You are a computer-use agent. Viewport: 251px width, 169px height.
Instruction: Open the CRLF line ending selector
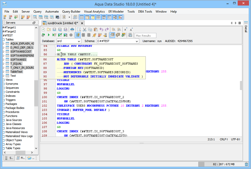(x=224, y=139)
